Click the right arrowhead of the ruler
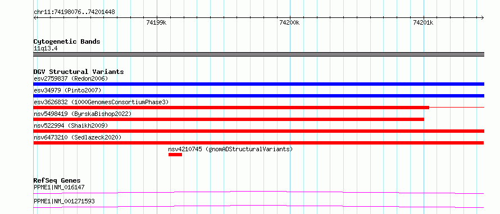Image resolution: width=500 pixels, height=214 pixels. tap(482, 17)
